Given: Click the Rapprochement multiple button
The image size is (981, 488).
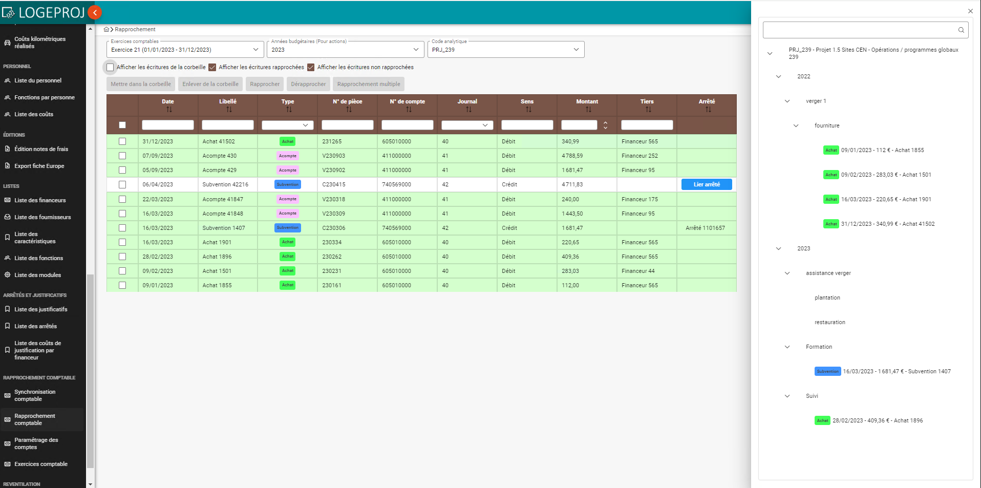Looking at the screenshot, I should pyautogui.click(x=368, y=84).
